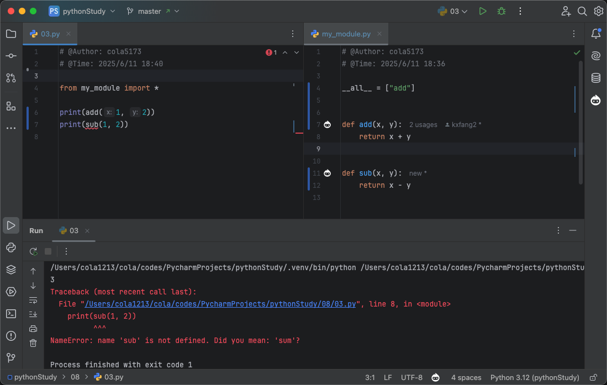Click the '2 usages' hint for add
The image size is (607, 385).
coord(423,125)
